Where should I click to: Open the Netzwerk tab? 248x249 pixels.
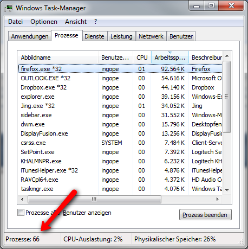[x=151, y=36]
